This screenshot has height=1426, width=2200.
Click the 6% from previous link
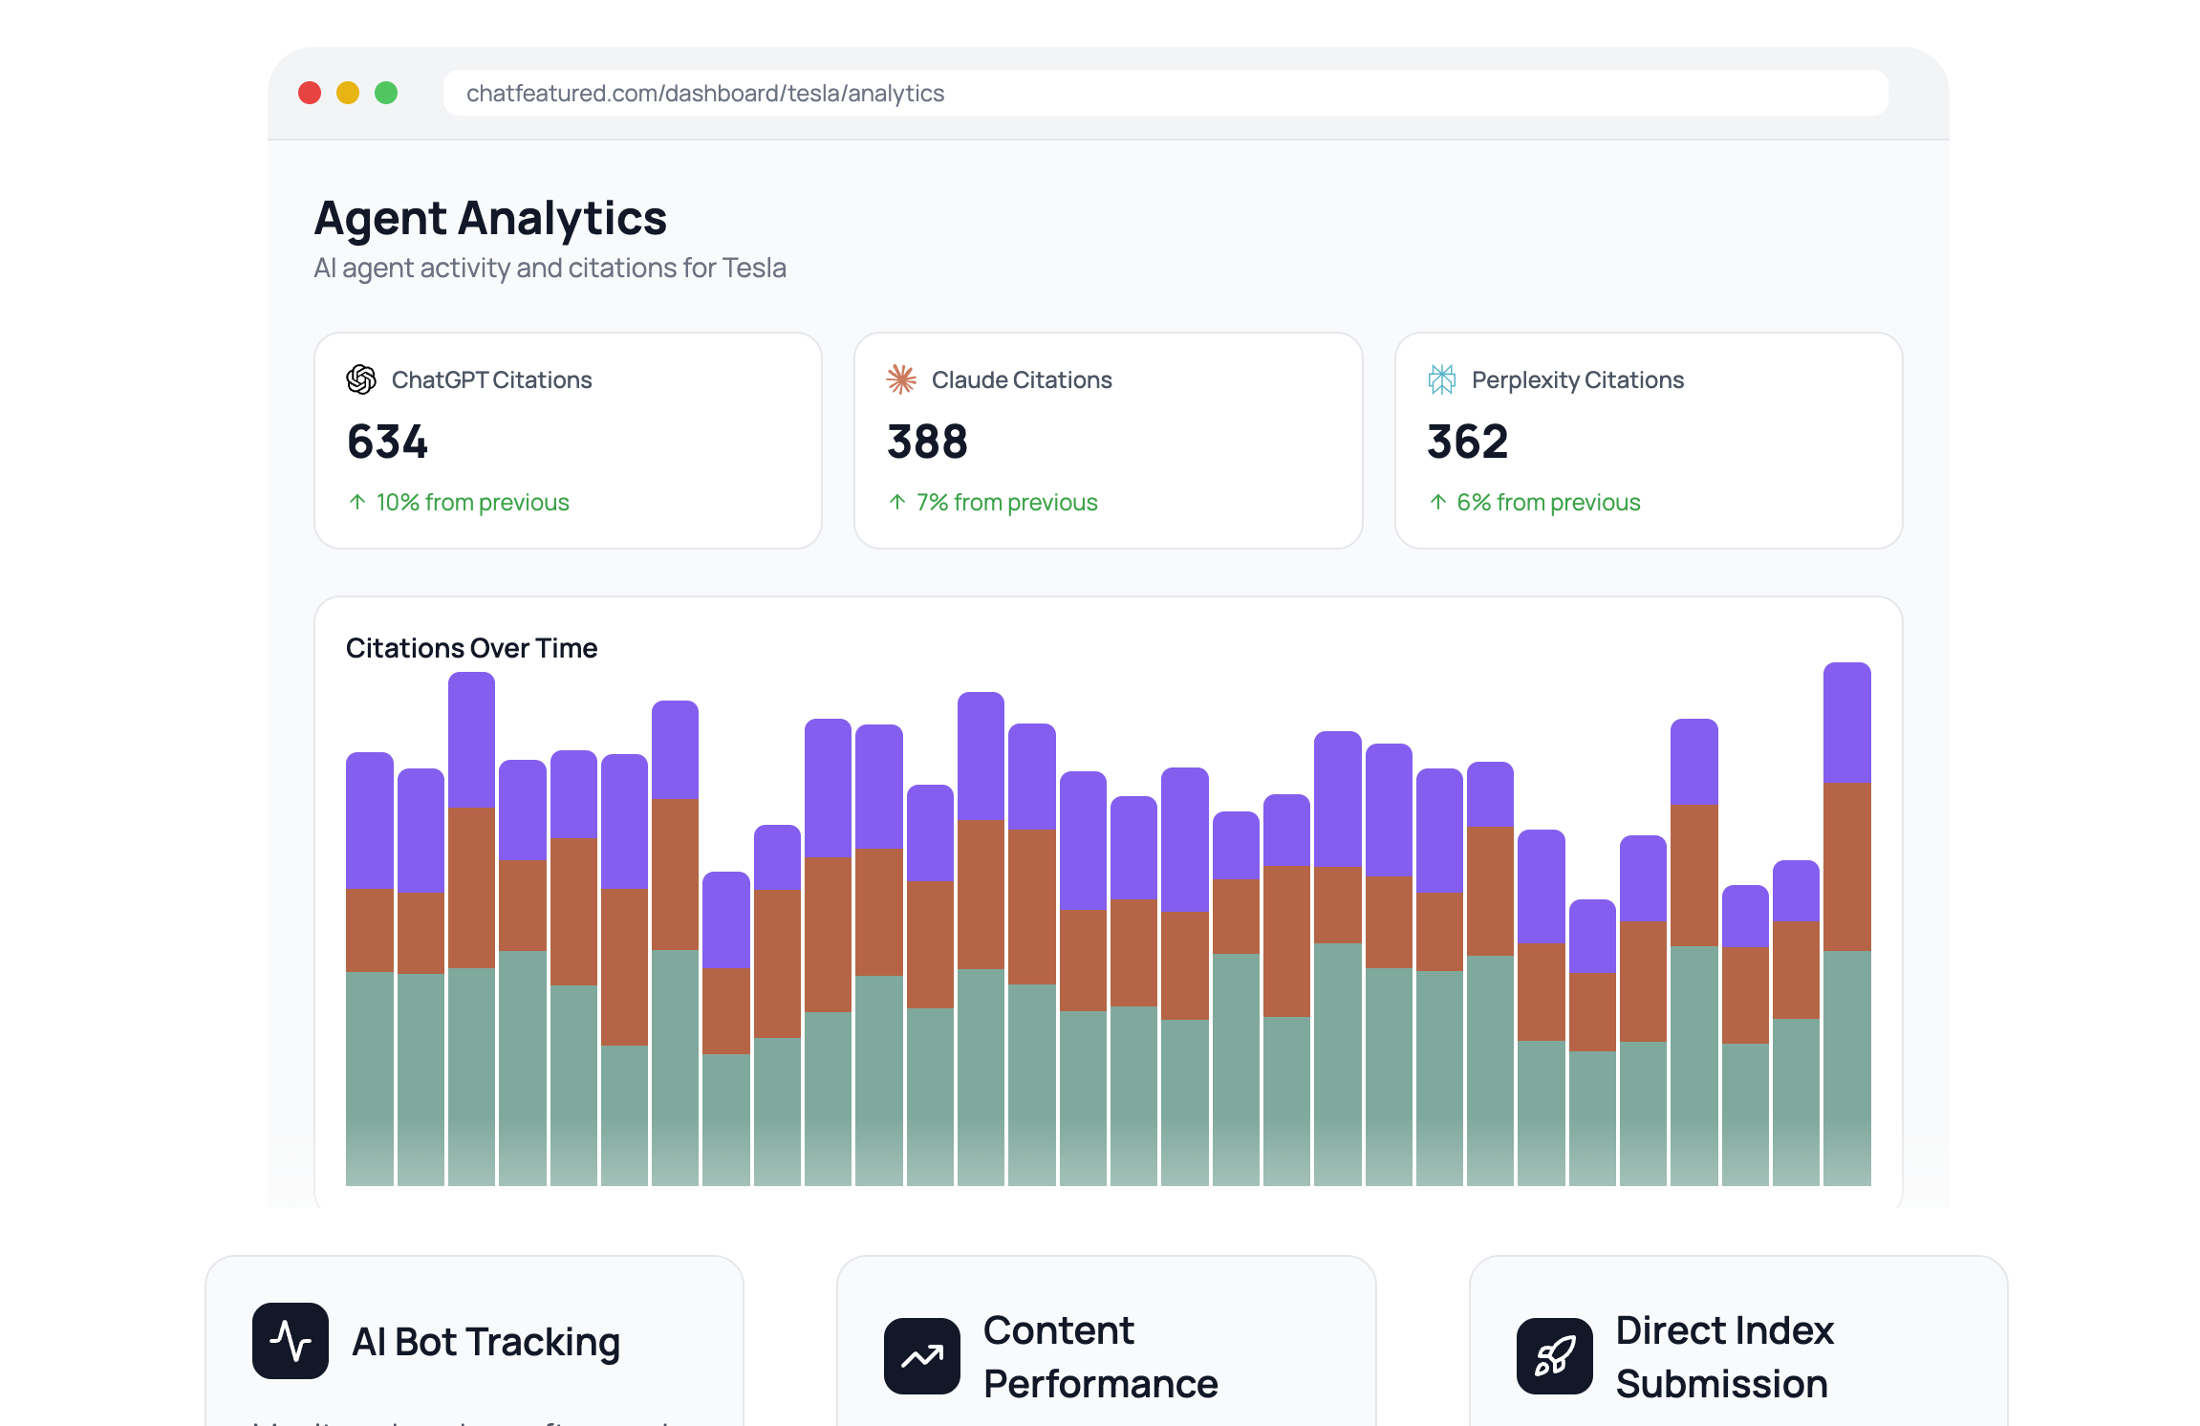click(x=1548, y=502)
